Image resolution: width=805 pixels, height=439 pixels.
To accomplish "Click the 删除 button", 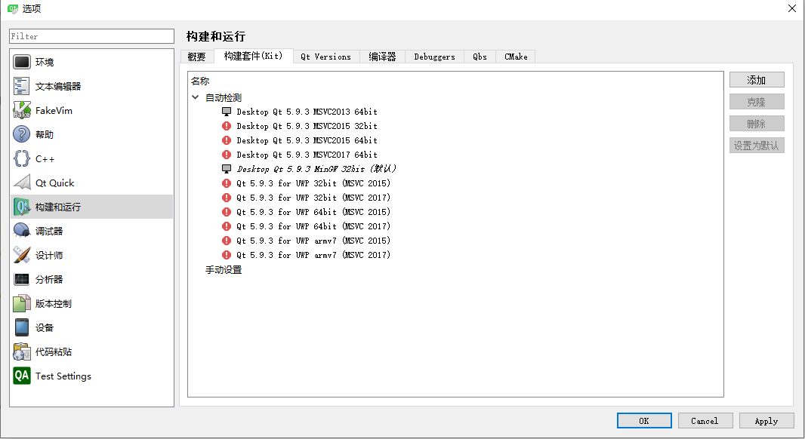I will pos(757,124).
